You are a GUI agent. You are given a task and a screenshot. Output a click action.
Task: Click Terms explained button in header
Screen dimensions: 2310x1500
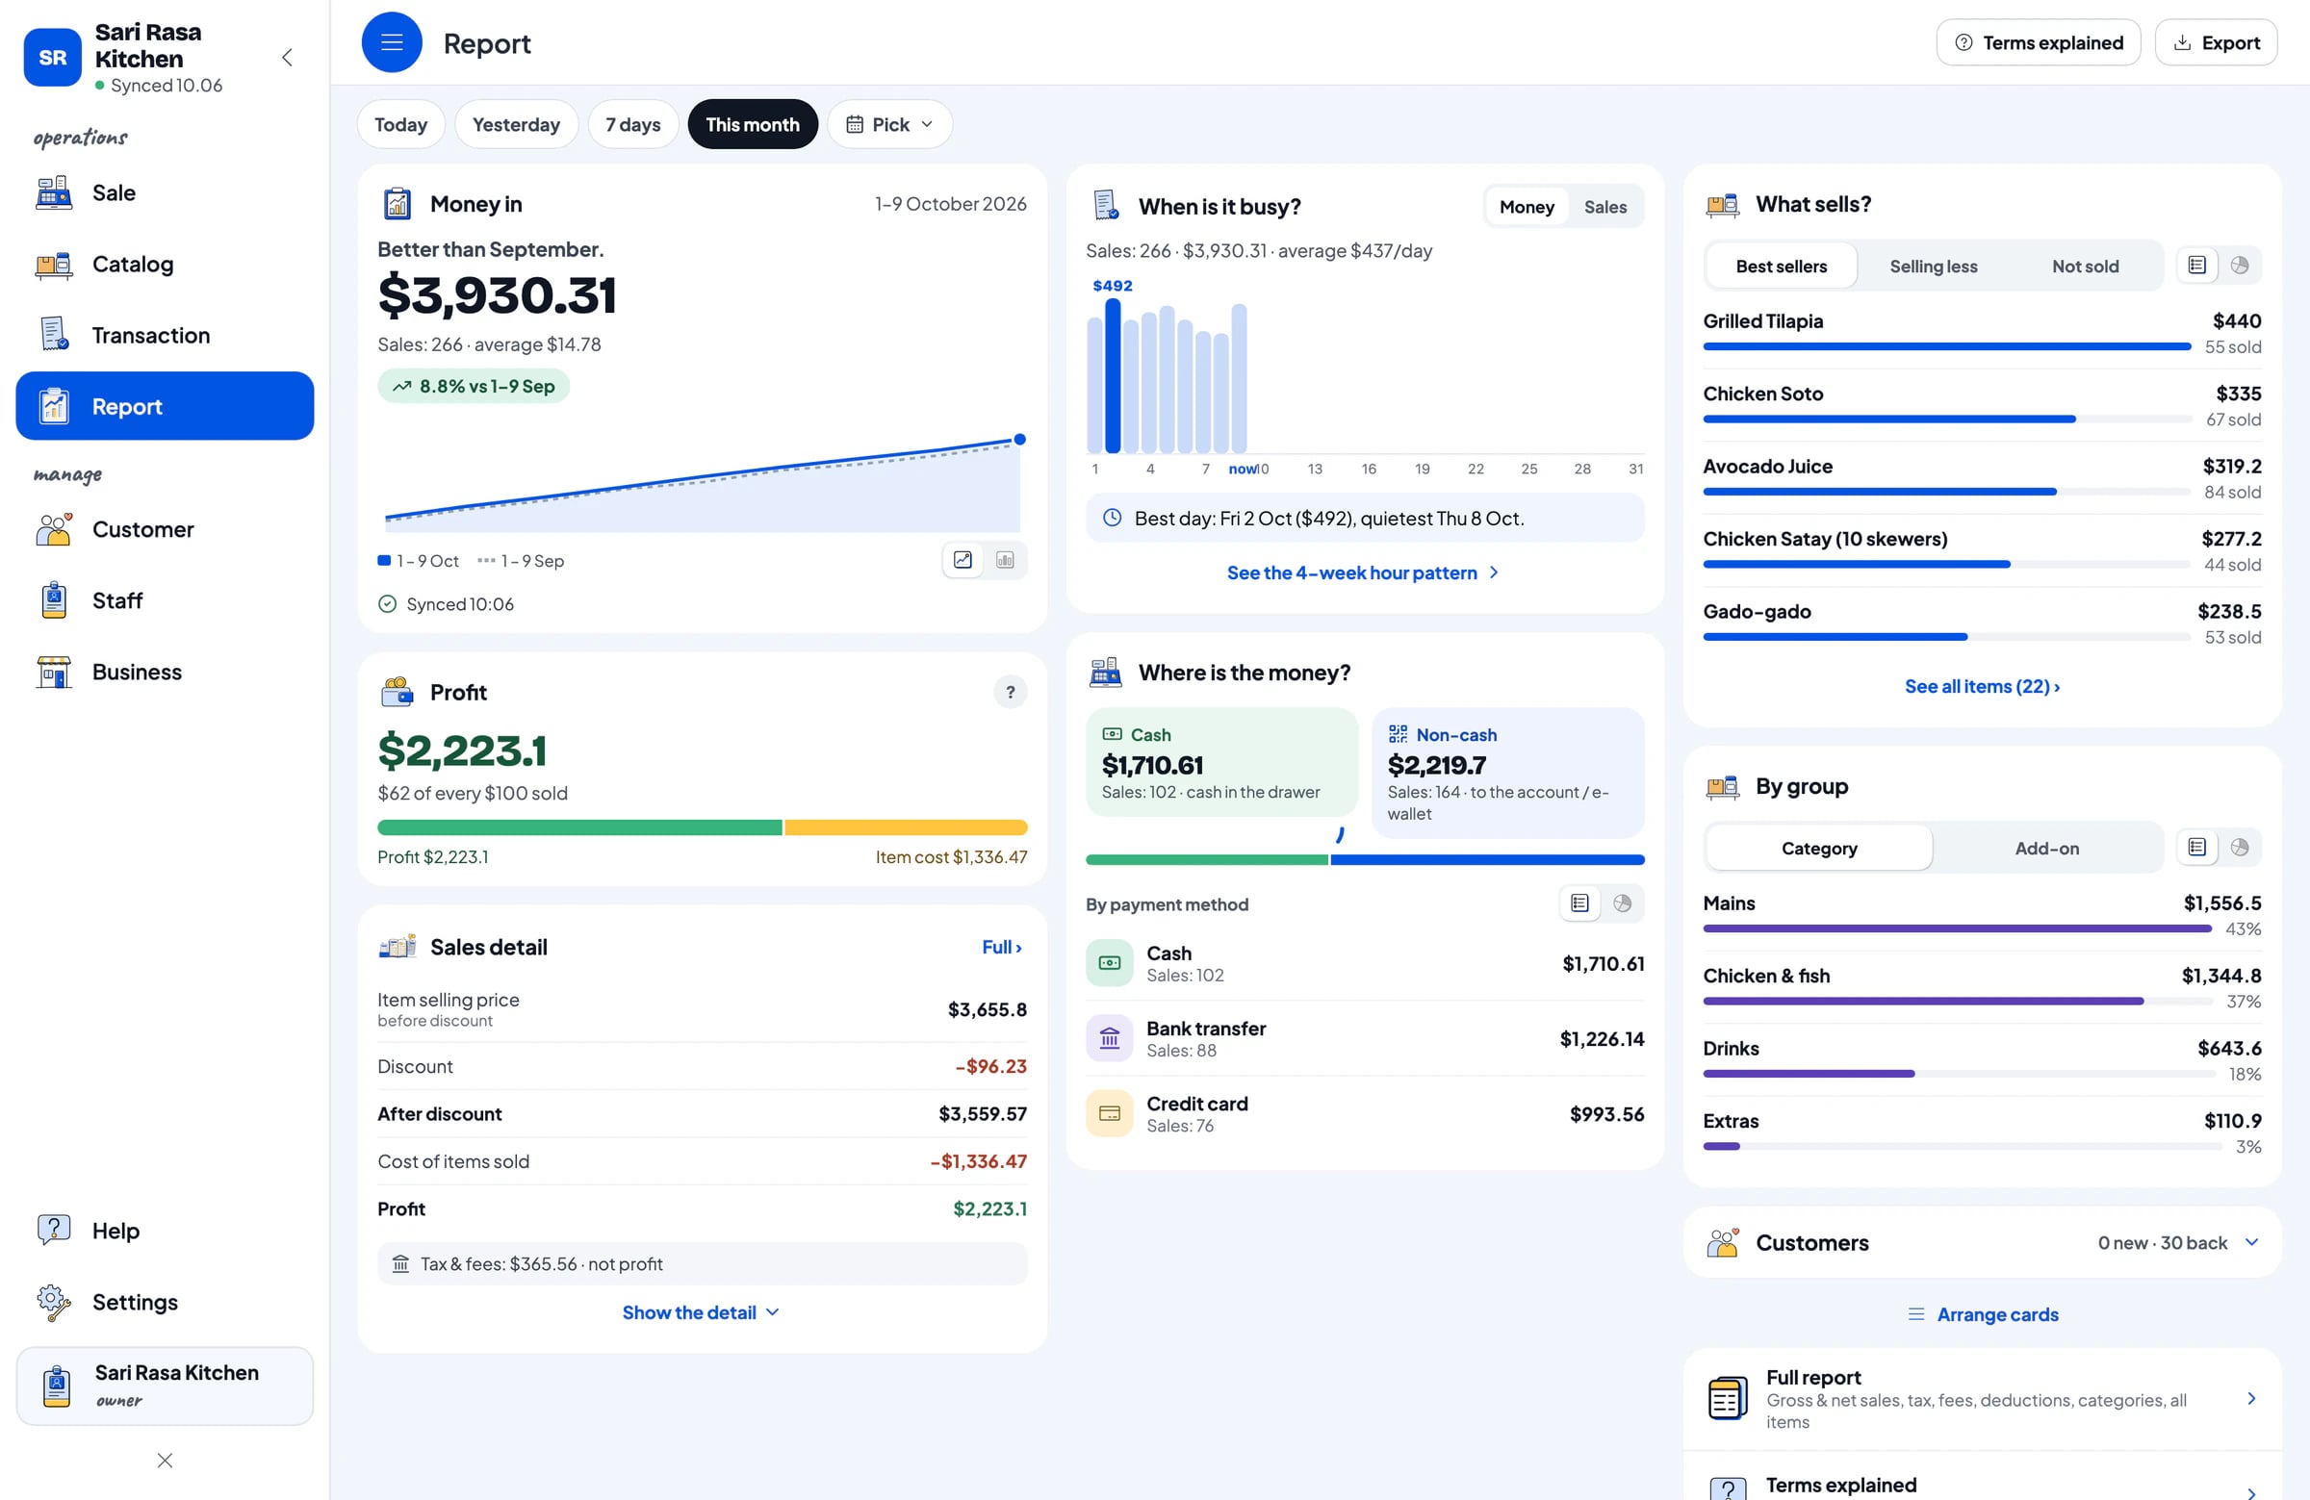tap(2039, 42)
